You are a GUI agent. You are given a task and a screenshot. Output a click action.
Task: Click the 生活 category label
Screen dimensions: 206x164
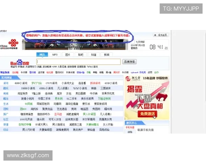6,104
